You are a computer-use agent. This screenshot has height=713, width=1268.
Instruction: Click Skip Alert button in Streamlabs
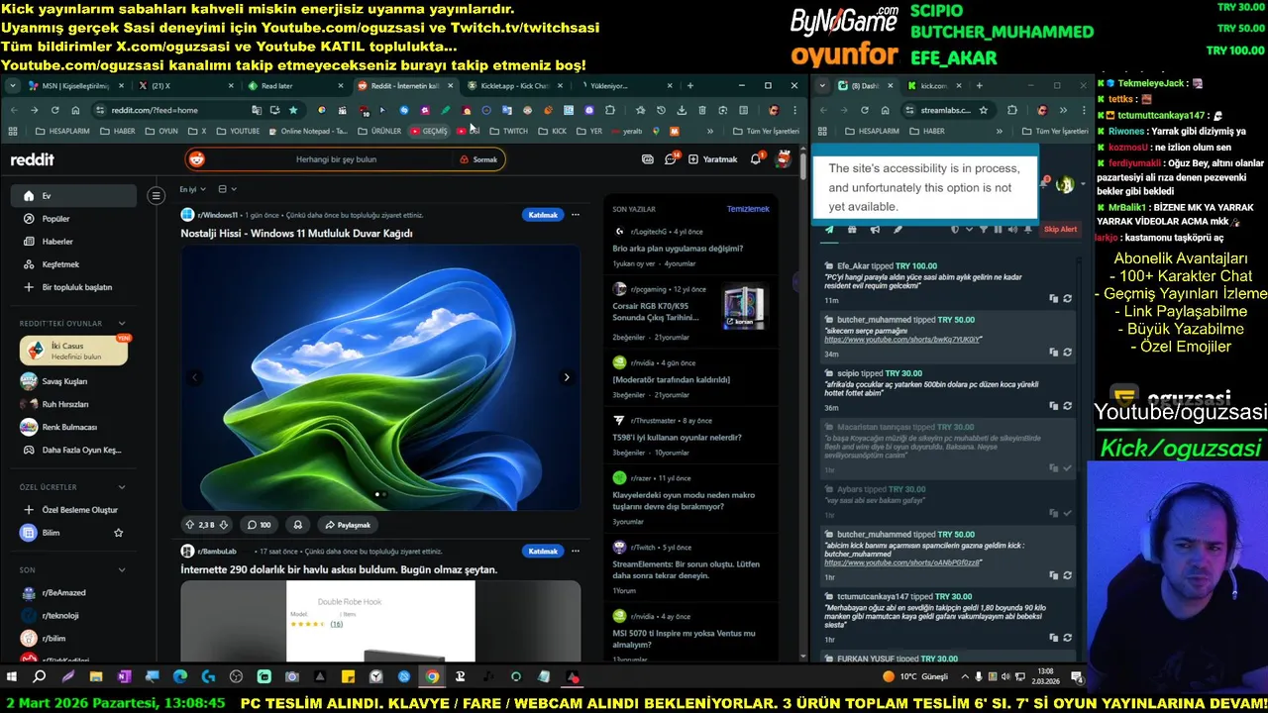point(1060,230)
